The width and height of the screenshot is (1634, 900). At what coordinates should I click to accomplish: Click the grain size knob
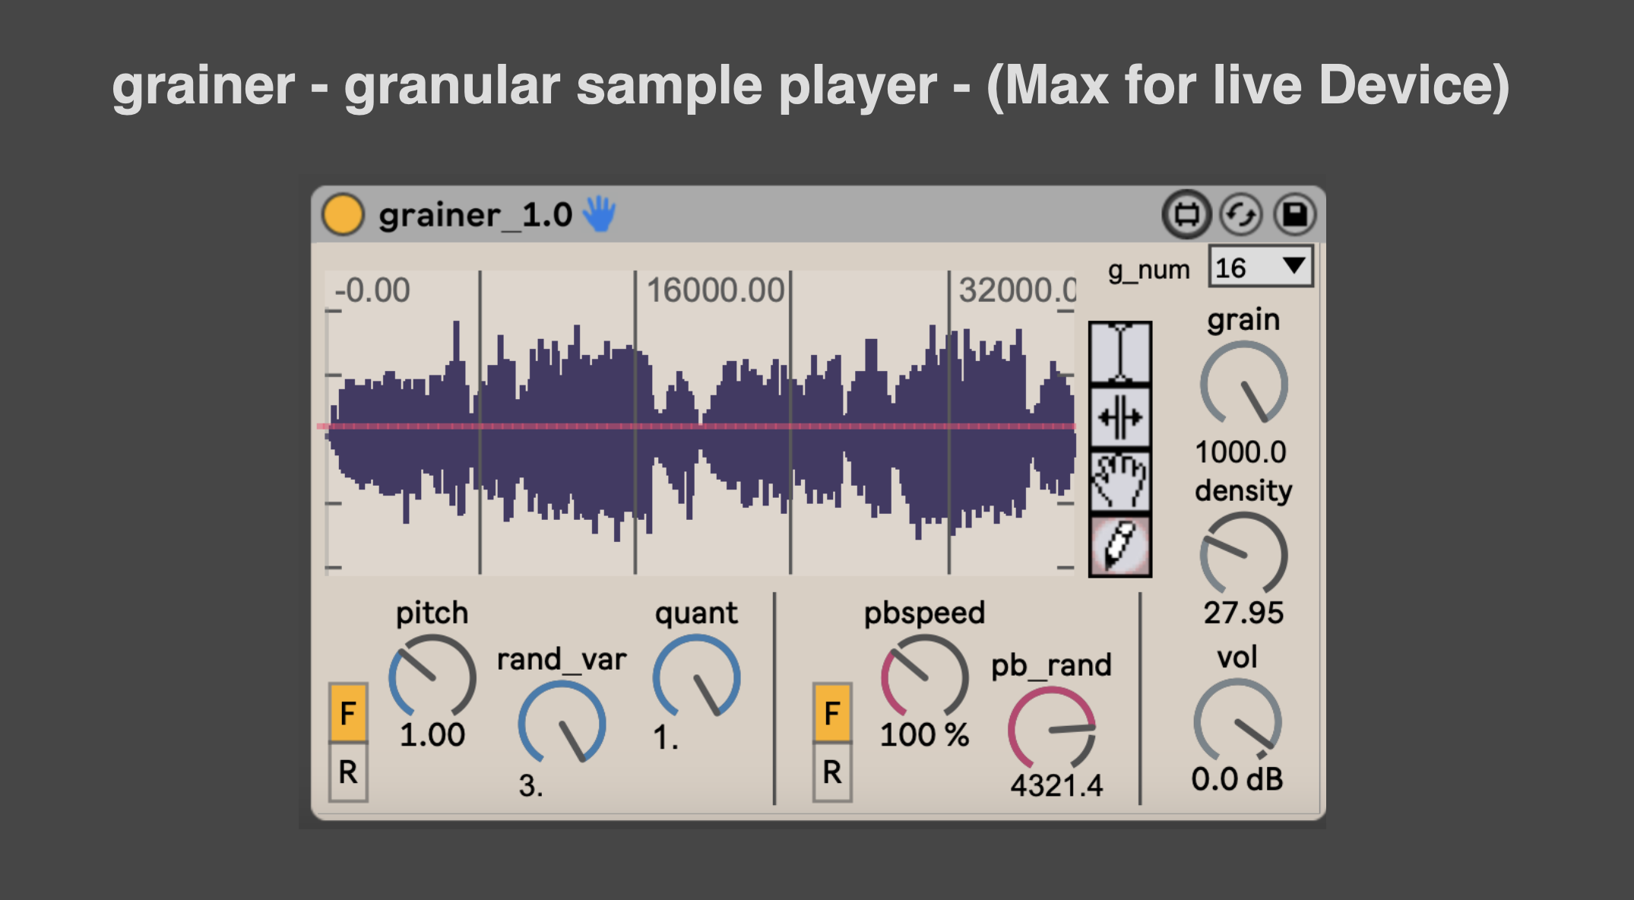(1243, 384)
